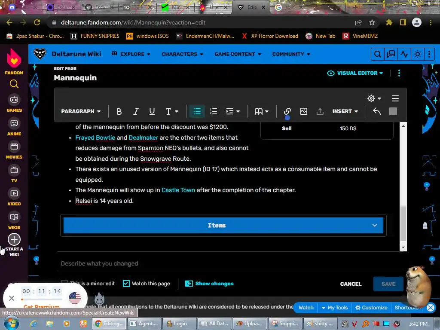Open My Tools menu
The height and width of the screenshot is (330, 440).
[334, 308]
